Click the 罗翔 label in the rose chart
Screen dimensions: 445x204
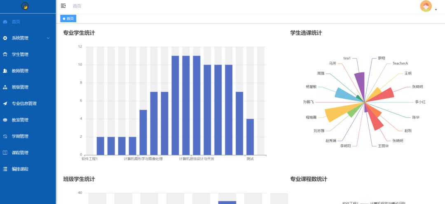(x=382, y=58)
